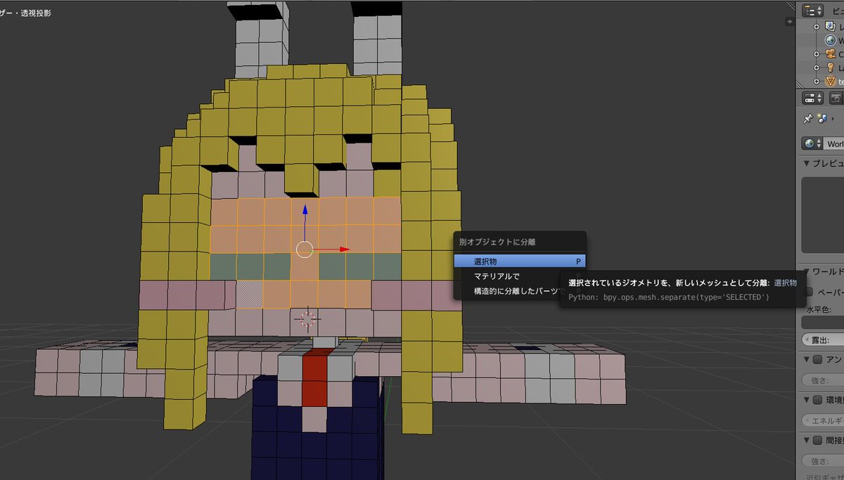Click the red tie face on the model
Image resolution: width=844 pixels, height=480 pixels.
(314, 380)
